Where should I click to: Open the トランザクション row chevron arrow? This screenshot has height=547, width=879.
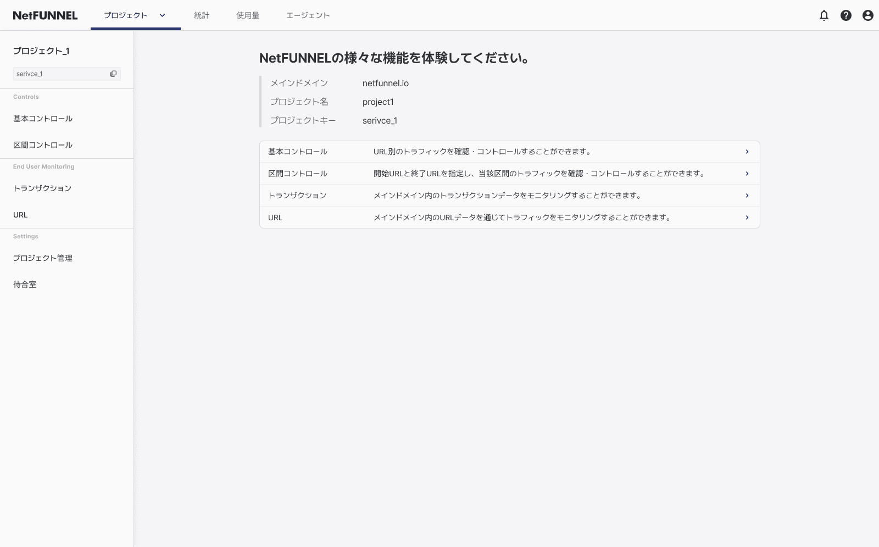click(x=747, y=196)
